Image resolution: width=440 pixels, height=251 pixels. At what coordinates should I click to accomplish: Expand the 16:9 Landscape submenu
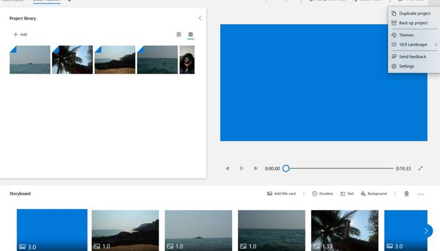(x=414, y=44)
